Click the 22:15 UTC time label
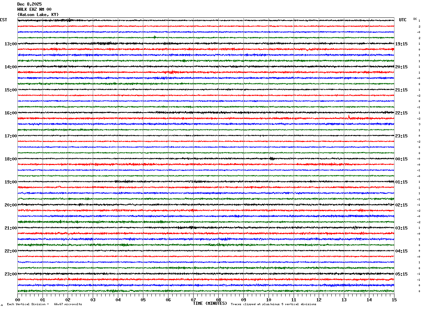Viewport: 422px width, 309px height. tap(401, 113)
